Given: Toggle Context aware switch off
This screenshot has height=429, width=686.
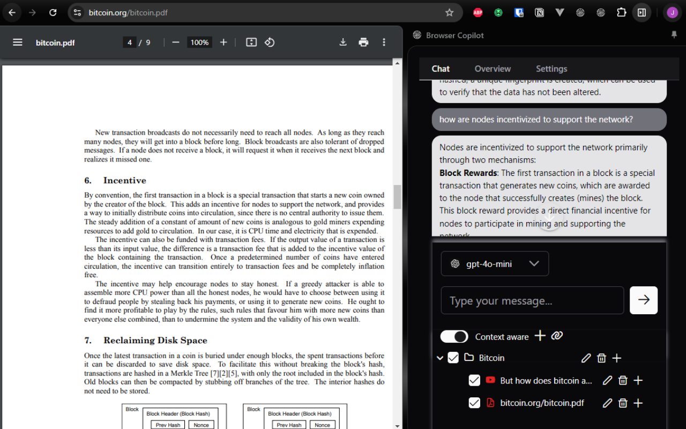Looking at the screenshot, I should pos(454,336).
